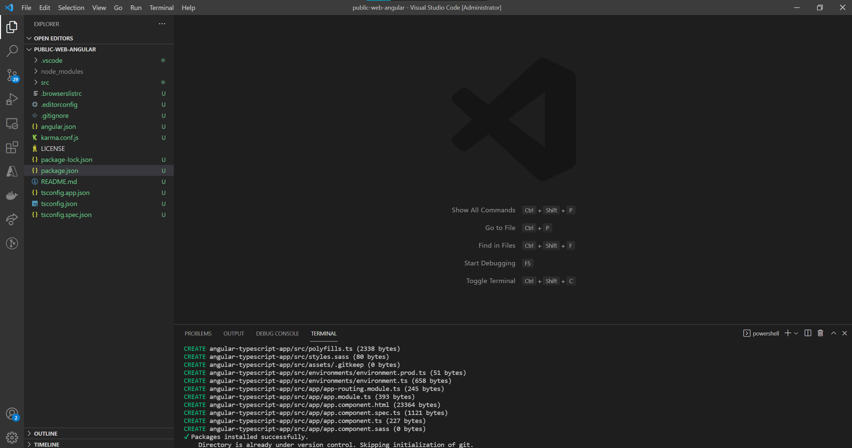Image resolution: width=852 pixels, height=448 pixels.
Task: Create a new terminal with plus icon
Action: click(x=788, y=333)
